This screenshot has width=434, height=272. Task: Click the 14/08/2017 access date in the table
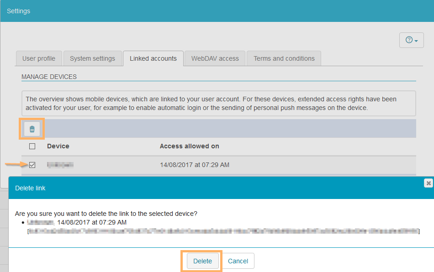click(x=194, y=165)
